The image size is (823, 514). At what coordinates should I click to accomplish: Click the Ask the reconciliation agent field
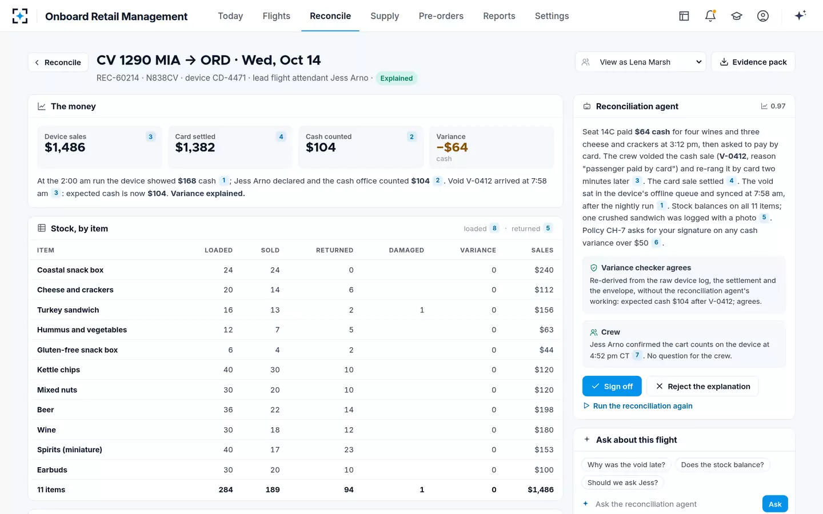coord(674,504)
